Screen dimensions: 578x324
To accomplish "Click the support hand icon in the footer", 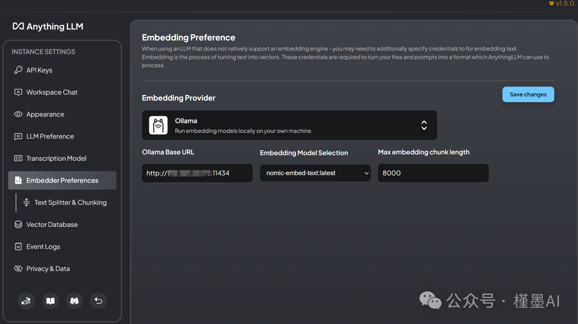I will (x=26, y=301).
